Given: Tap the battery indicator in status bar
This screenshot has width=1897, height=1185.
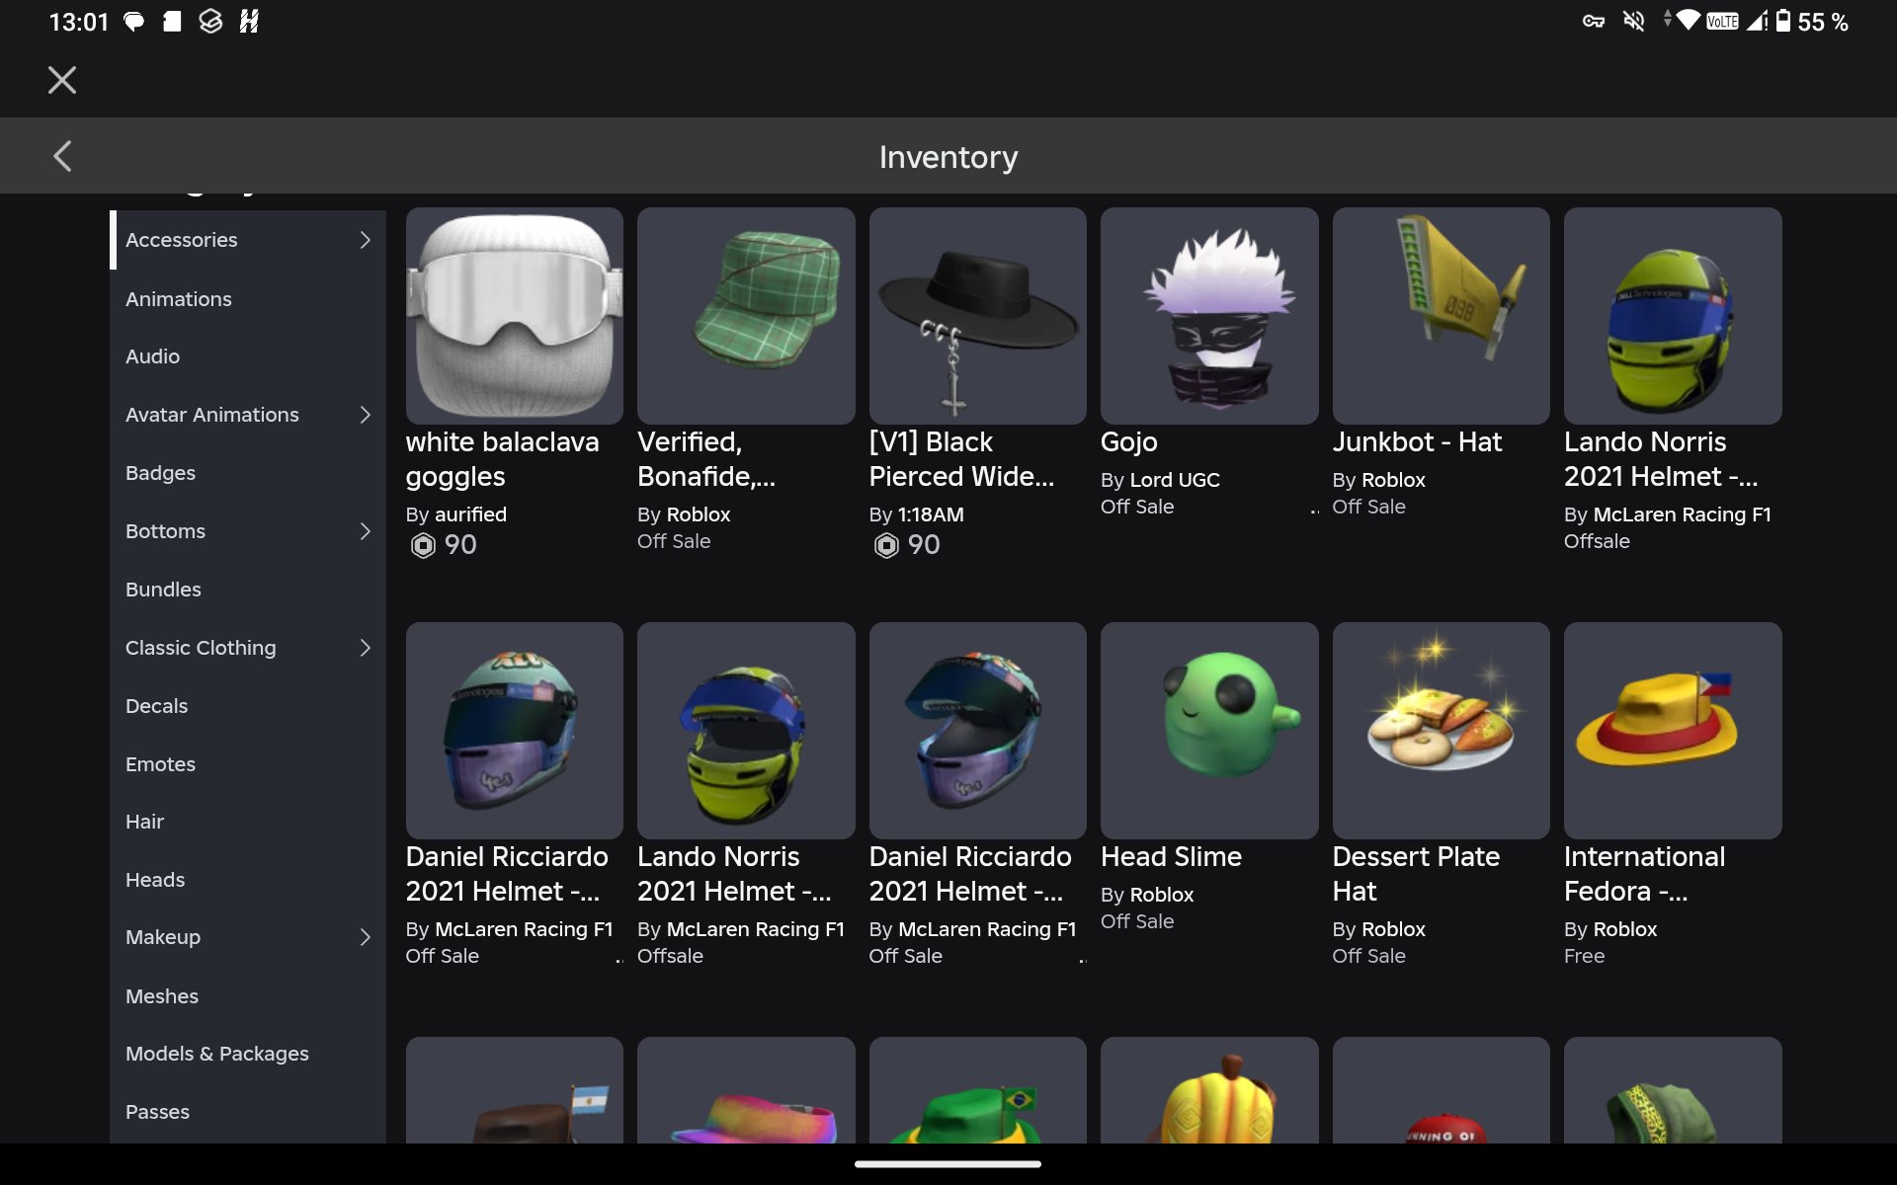Looking at the screenshot, I should 1782,21.
